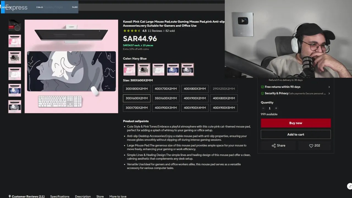Click the Buy now button

tap(296, 123)
